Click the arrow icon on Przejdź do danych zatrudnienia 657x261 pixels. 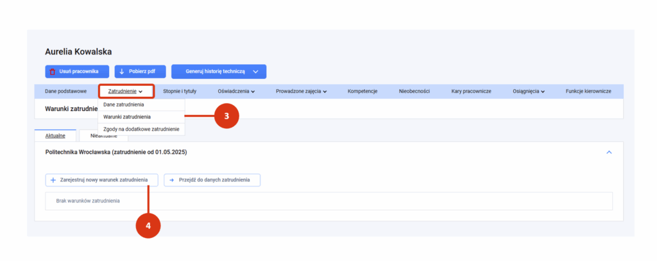[171, 180]
